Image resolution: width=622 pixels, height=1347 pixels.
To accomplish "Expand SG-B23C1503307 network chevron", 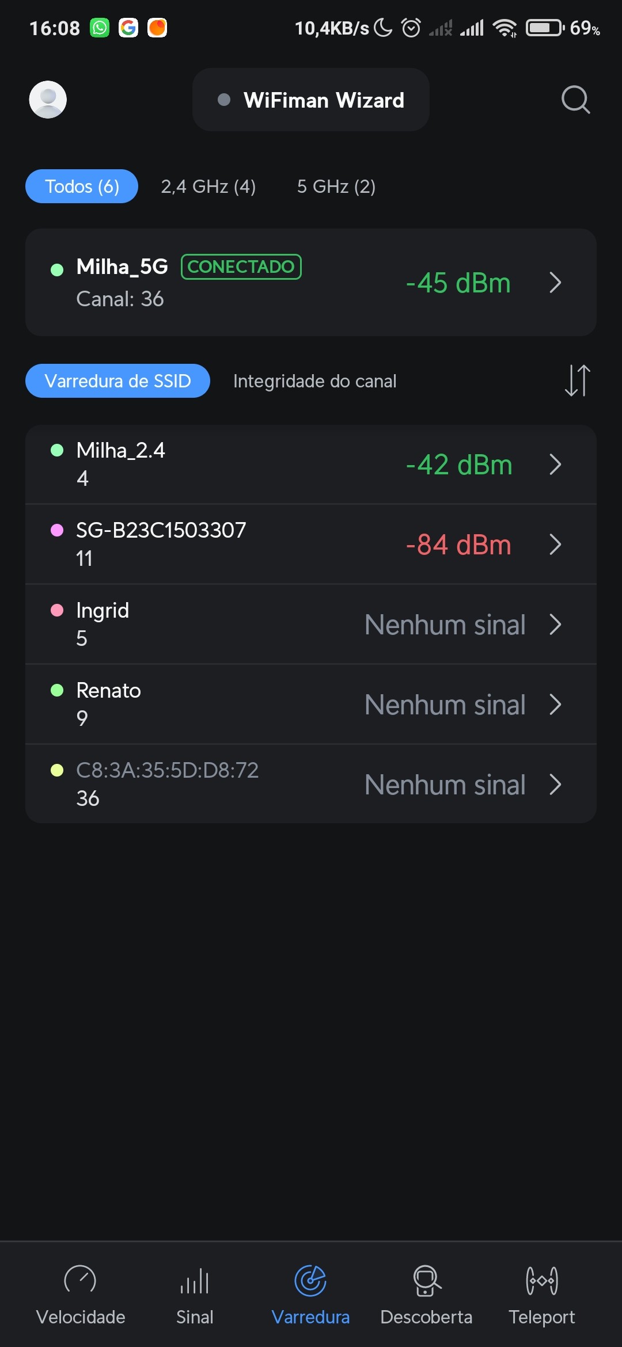I will tap(555, 545).
